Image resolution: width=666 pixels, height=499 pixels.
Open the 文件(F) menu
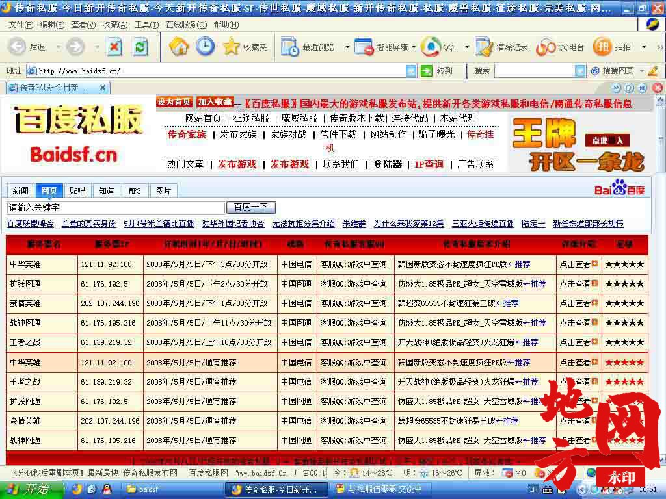pyautogui.click(x=21, y=25)
